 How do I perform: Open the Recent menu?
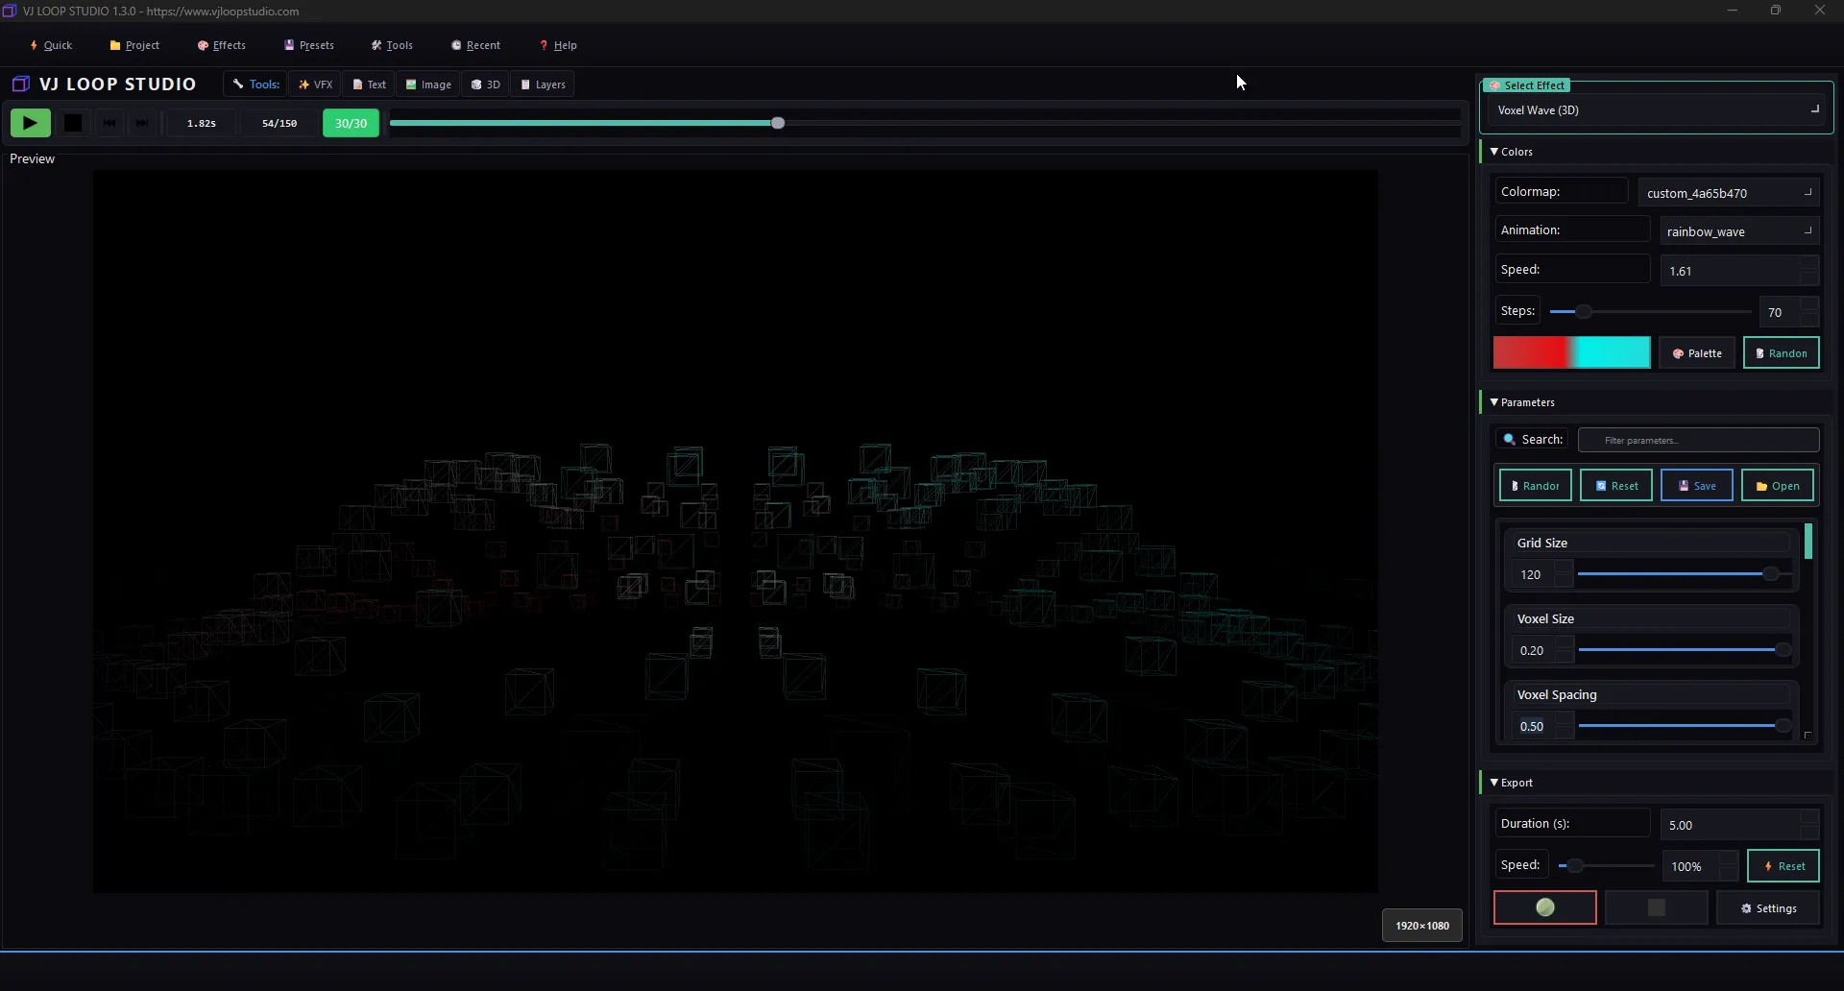tap(475, 45)
